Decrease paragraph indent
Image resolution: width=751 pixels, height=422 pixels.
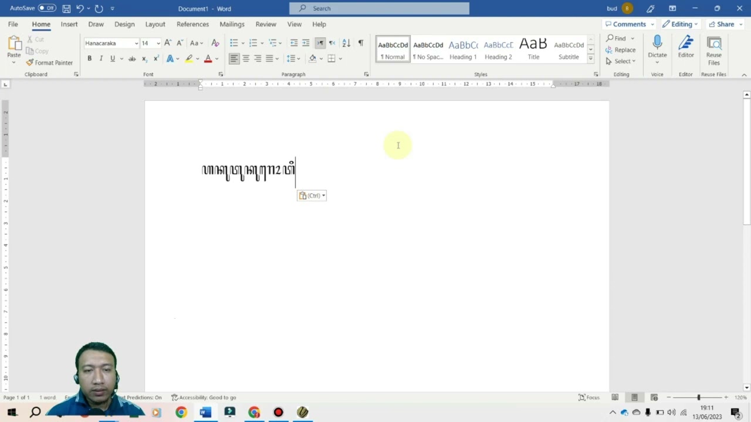[294, 43]
